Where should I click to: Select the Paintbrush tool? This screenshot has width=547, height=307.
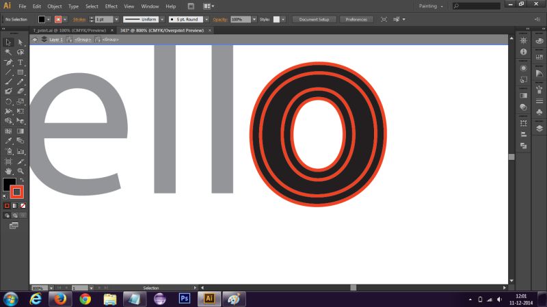(x=8, y=82)
